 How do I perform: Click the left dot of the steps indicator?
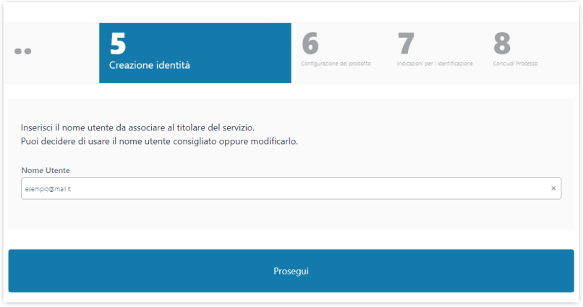(x=18, y=51)
